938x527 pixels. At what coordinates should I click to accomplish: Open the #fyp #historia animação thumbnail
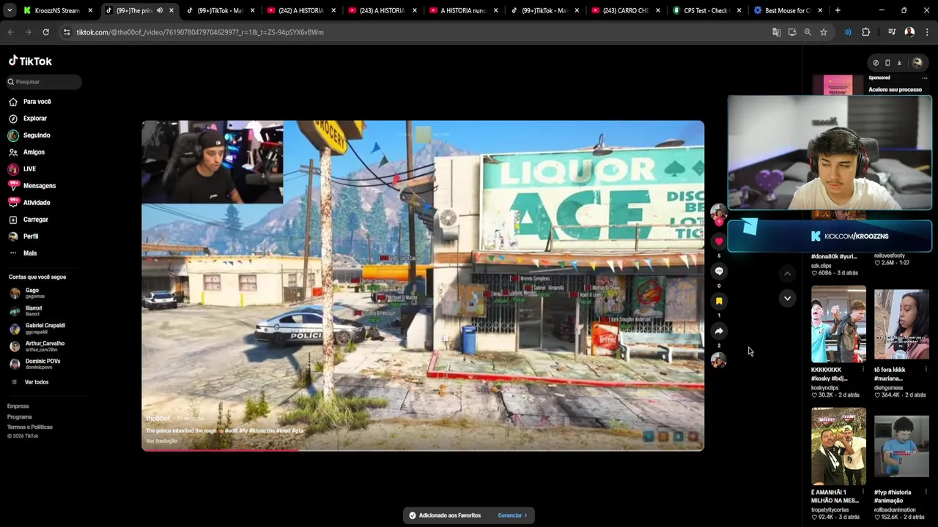tap(901, 446)
